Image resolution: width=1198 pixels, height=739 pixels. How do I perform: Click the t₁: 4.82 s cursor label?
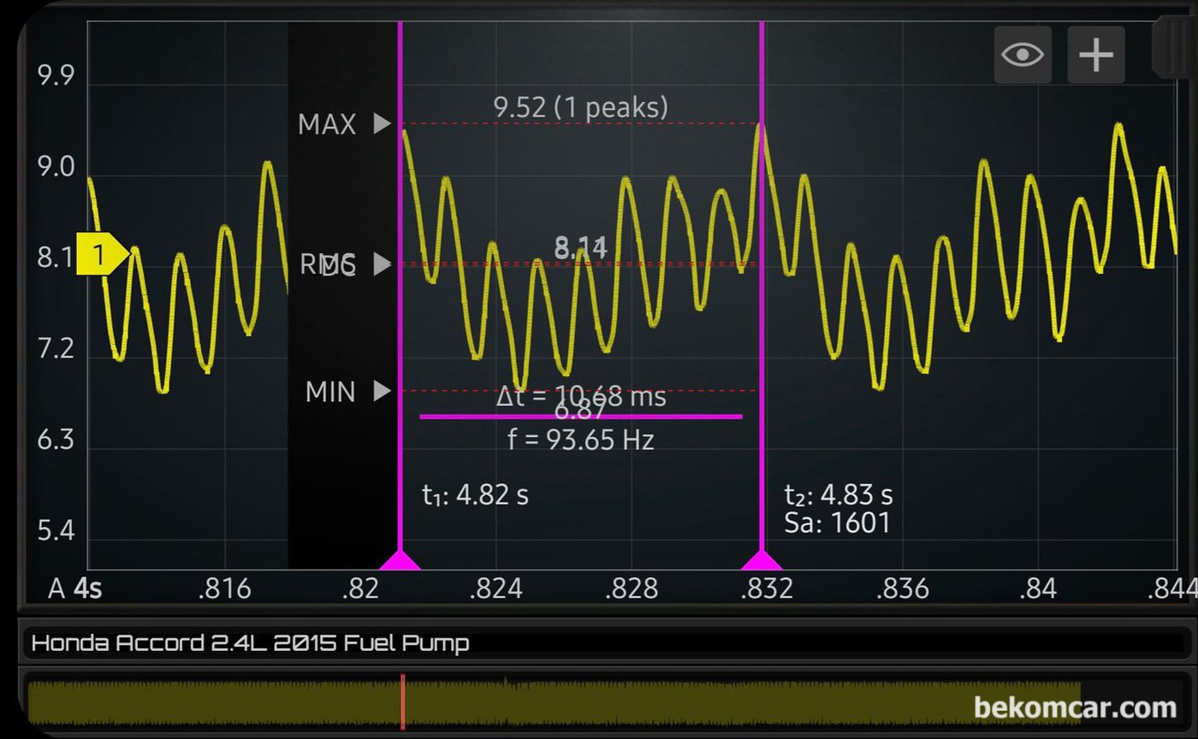click(x=475, y=495)
